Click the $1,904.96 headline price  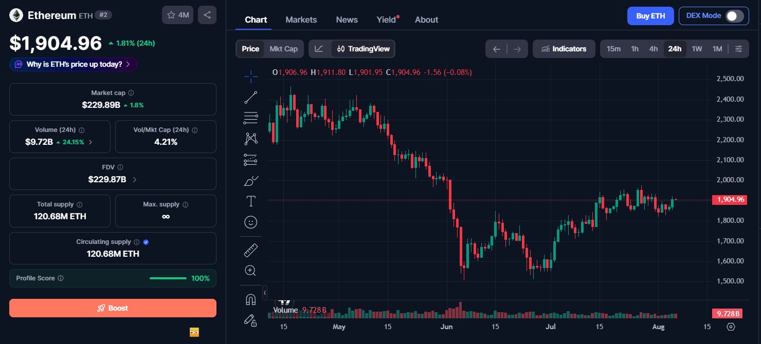point(56,43)
